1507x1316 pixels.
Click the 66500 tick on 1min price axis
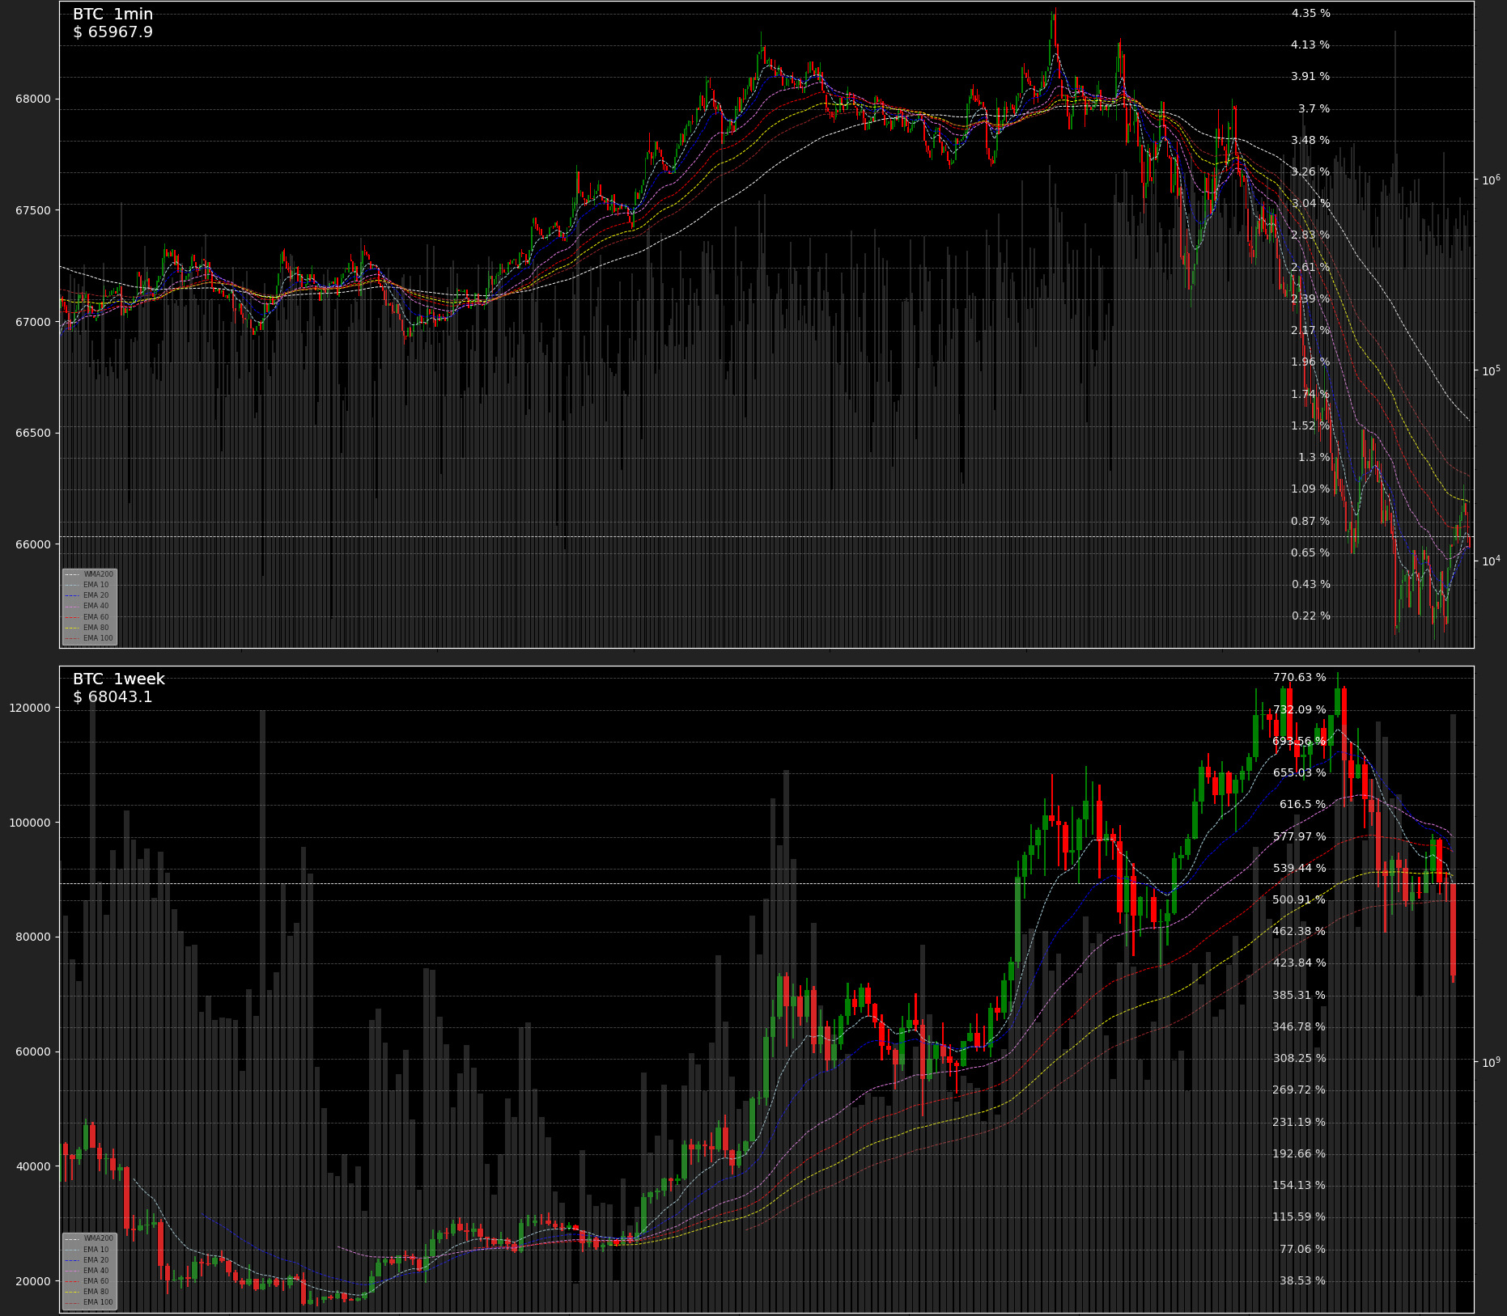tap(32, 434)
